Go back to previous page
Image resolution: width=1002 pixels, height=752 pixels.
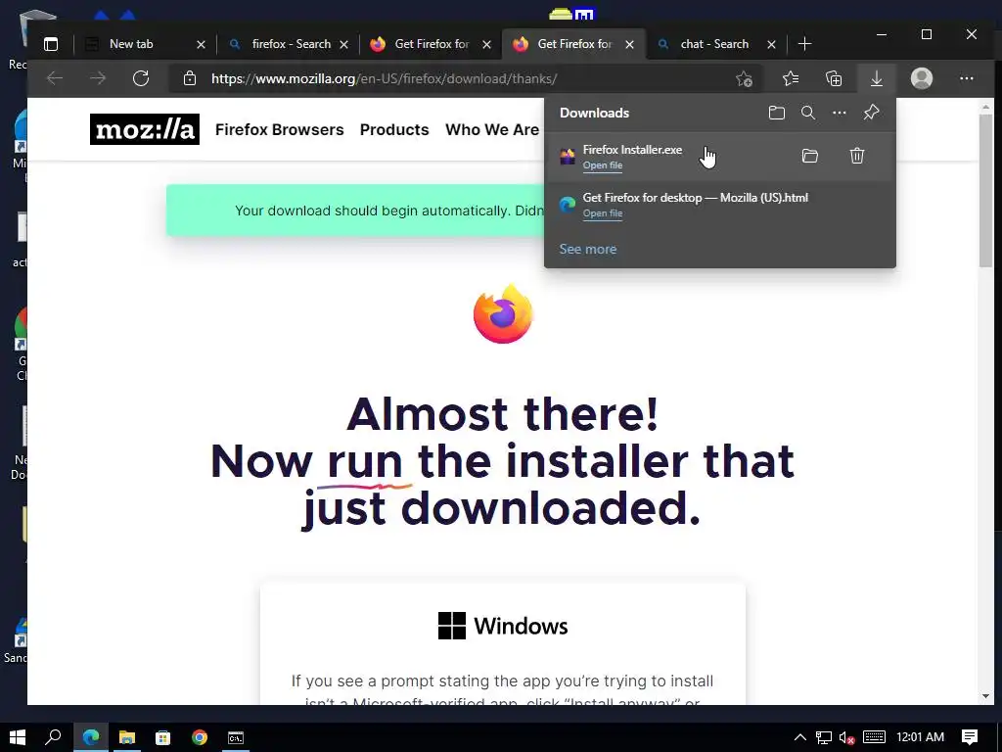click(x=55, y=78)
